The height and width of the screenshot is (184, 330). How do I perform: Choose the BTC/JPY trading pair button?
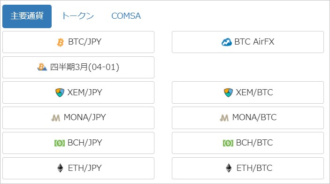coord(78,42)
